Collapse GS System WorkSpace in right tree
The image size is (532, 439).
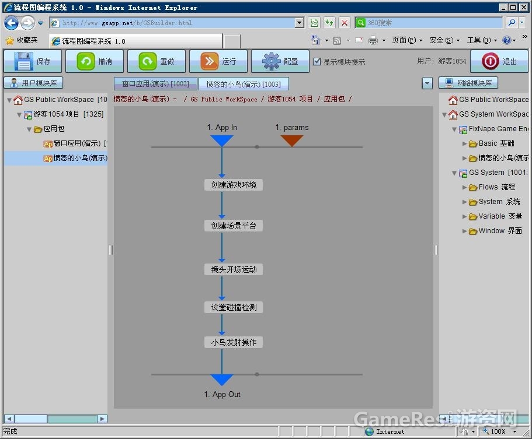pos(444,114)
